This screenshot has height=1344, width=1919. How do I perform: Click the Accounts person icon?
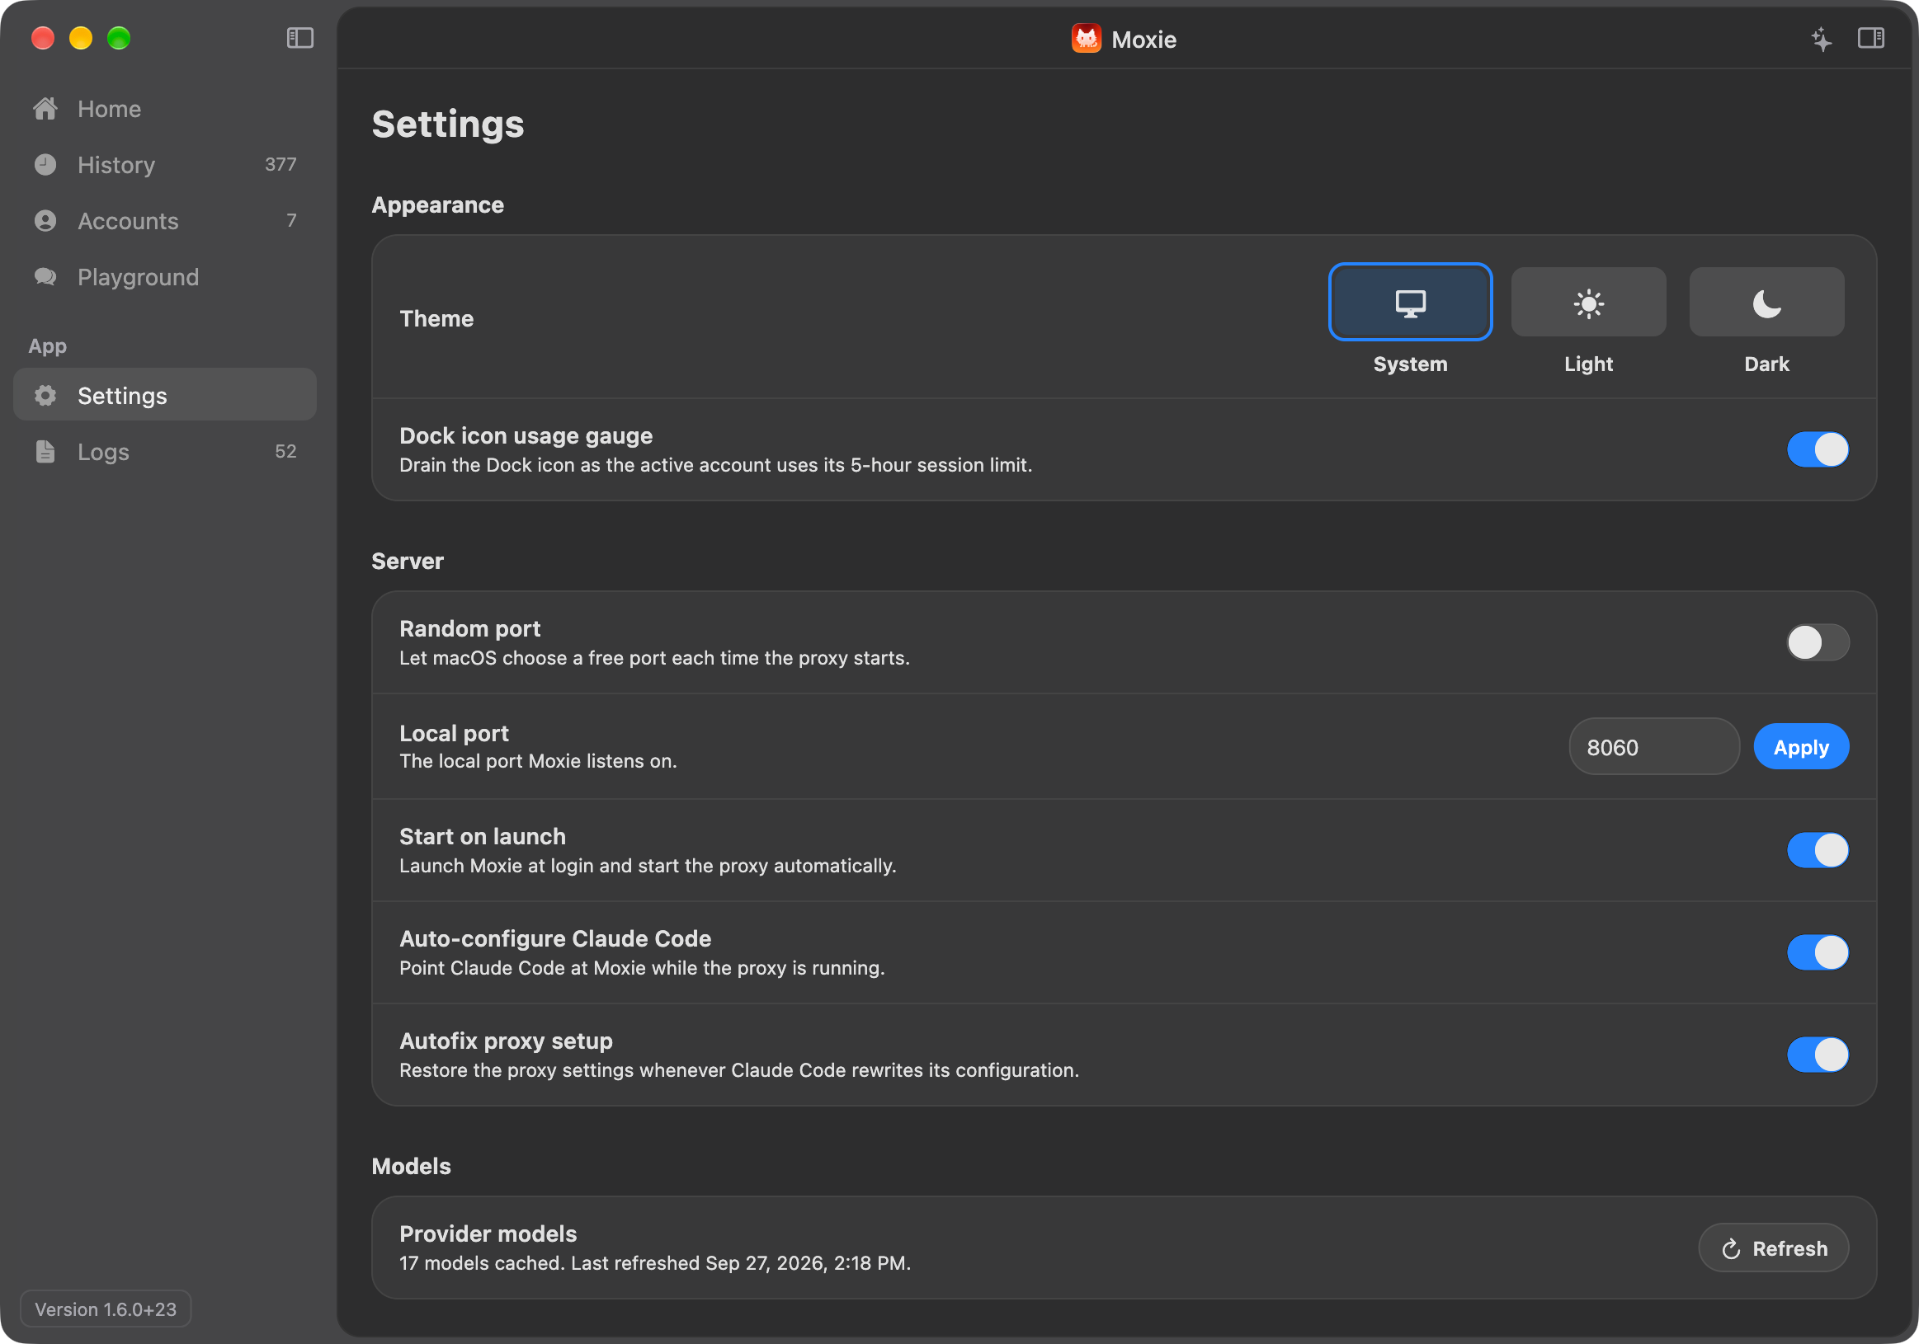45,220
